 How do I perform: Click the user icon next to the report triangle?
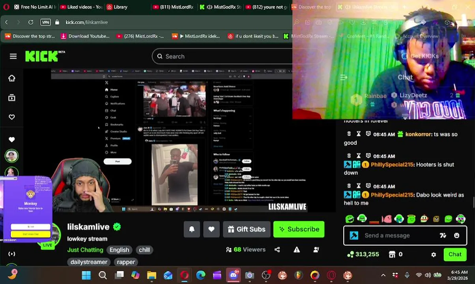[x=316, y=249]
